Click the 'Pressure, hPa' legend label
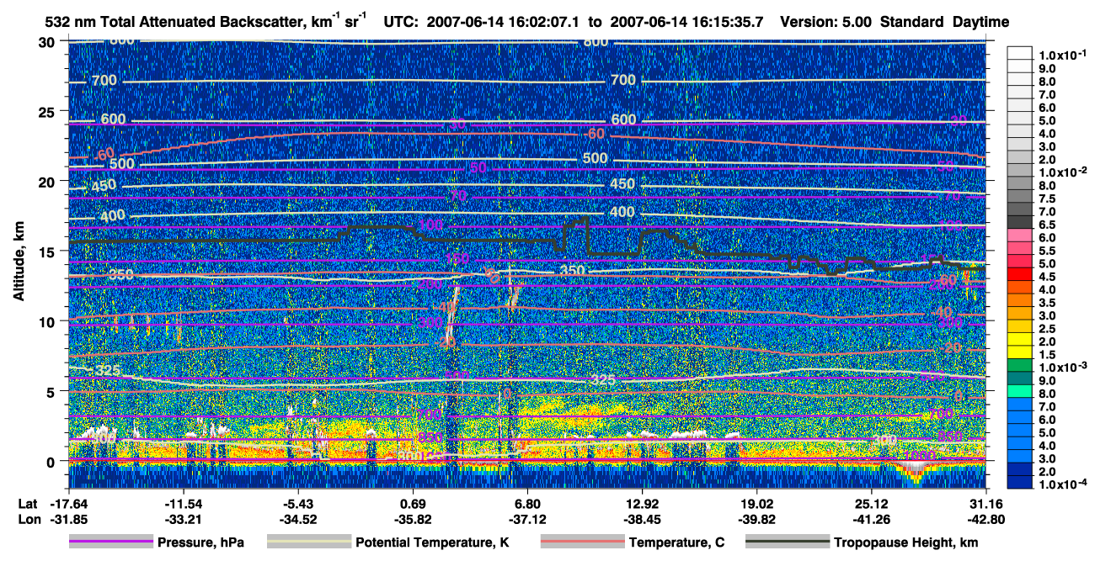 point(200,542)
